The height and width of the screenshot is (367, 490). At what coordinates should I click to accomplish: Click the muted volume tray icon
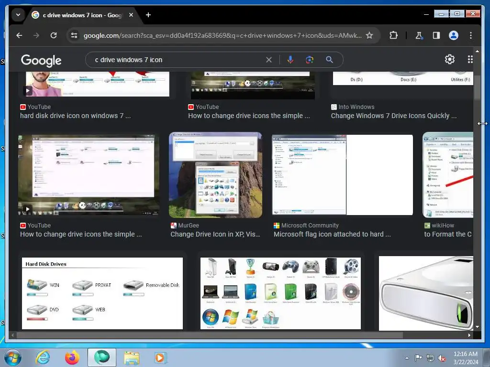click(x=442, y=358)
